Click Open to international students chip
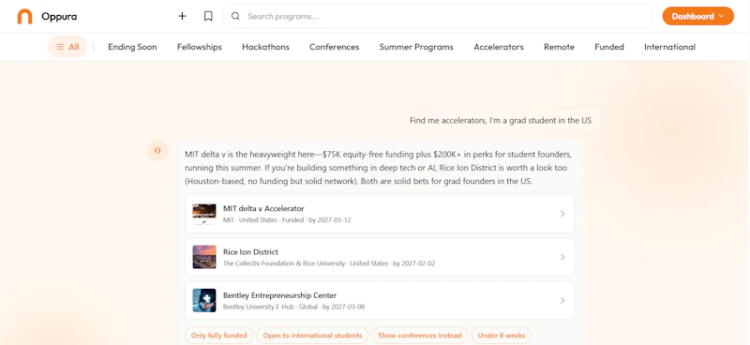The width and height of the screenshot is (750, 345). (x=312, y=336)
